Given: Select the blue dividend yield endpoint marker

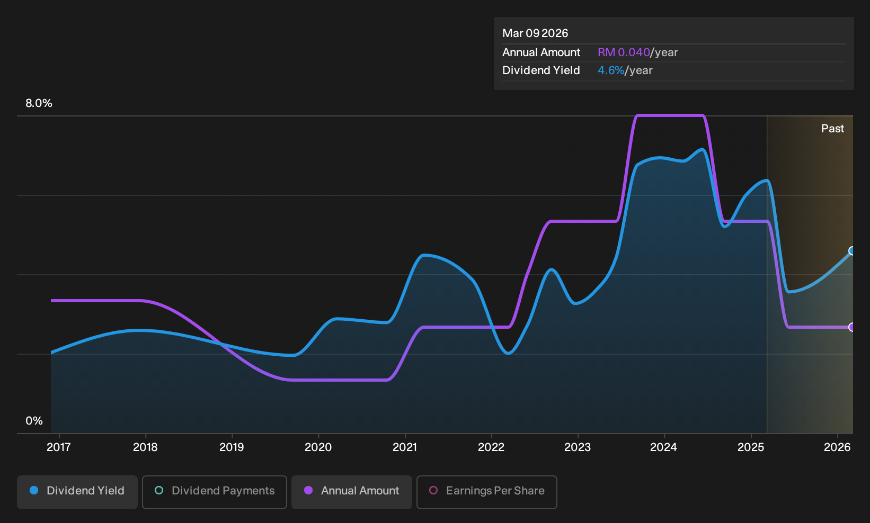Looking at the screenshot, I should pos(852,251).
